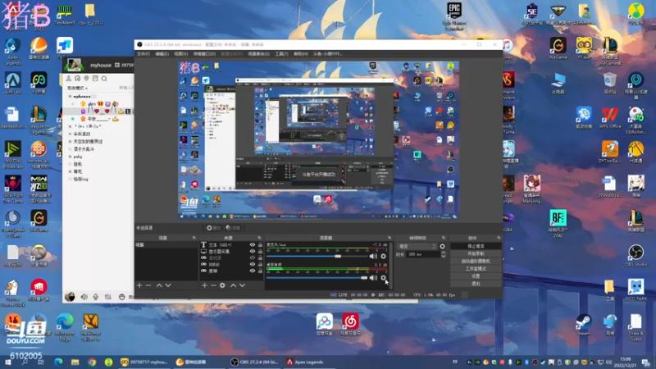Click the 滤镜 filters button above sources
656x369 pixels.
233,228
